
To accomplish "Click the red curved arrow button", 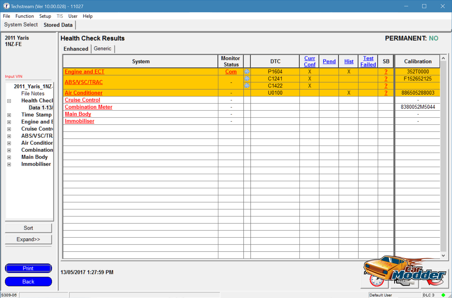I will pyautogui.click(x=435, y=279).
